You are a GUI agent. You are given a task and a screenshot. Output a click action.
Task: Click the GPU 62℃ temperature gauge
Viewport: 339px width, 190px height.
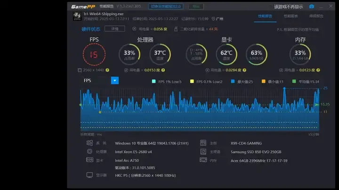coord(226,55)
